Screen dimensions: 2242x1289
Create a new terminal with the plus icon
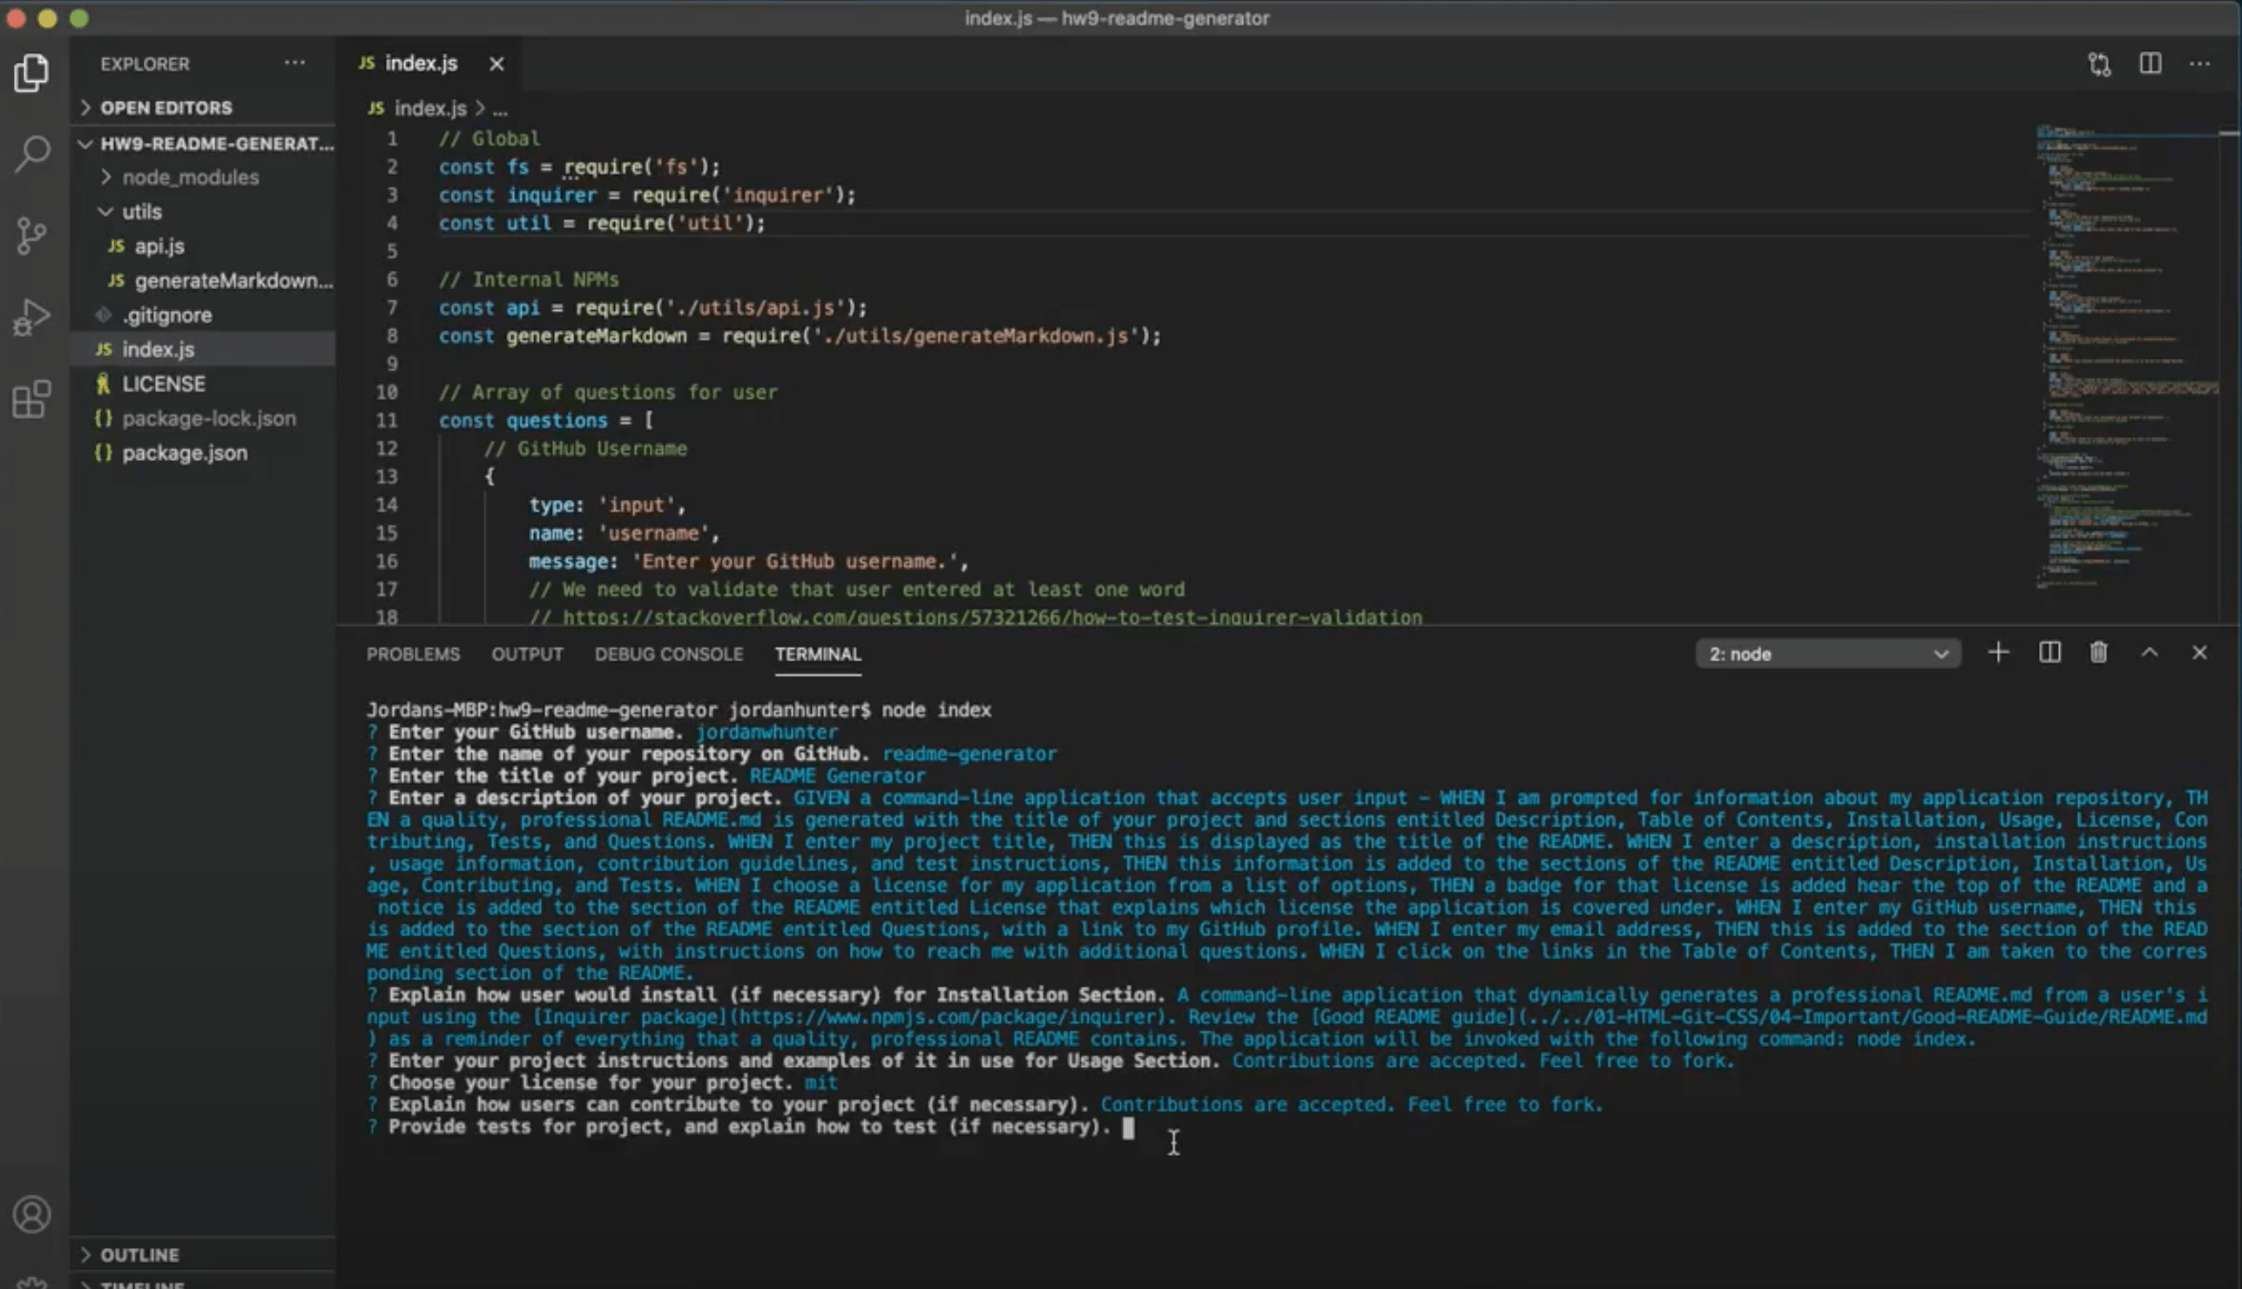point(1998,652)
